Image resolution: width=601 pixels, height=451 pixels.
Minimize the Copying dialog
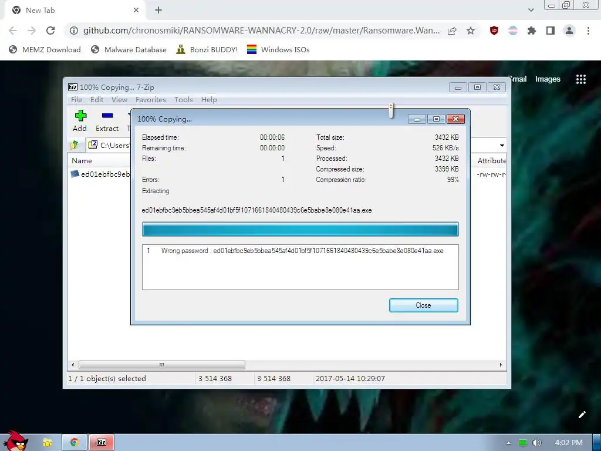(417, 119)
